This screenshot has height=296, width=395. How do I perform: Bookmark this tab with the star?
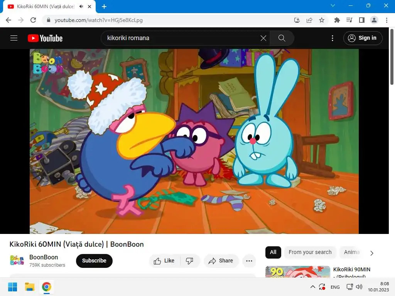click(x=322, y=20)
